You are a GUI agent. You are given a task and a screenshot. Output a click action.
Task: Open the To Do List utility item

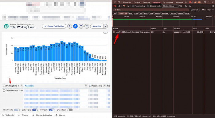(8, 115)
